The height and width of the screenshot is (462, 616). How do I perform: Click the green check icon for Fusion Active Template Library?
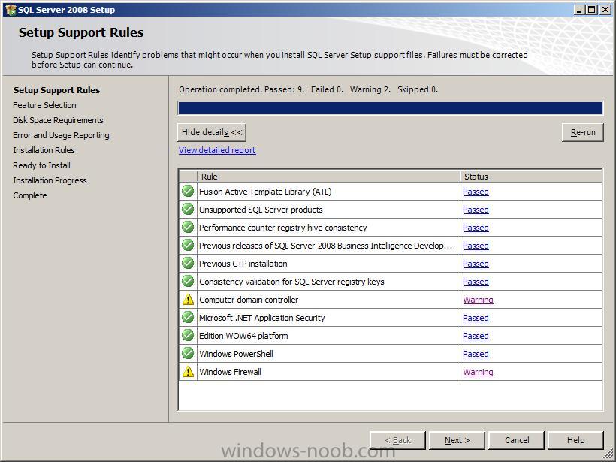coord(188,192)
